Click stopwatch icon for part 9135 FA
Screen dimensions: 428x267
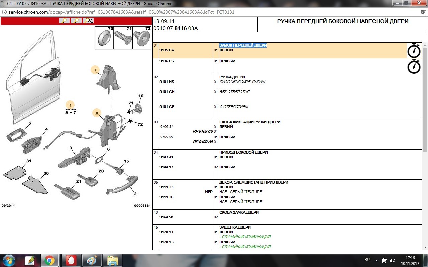coord(414,51)
